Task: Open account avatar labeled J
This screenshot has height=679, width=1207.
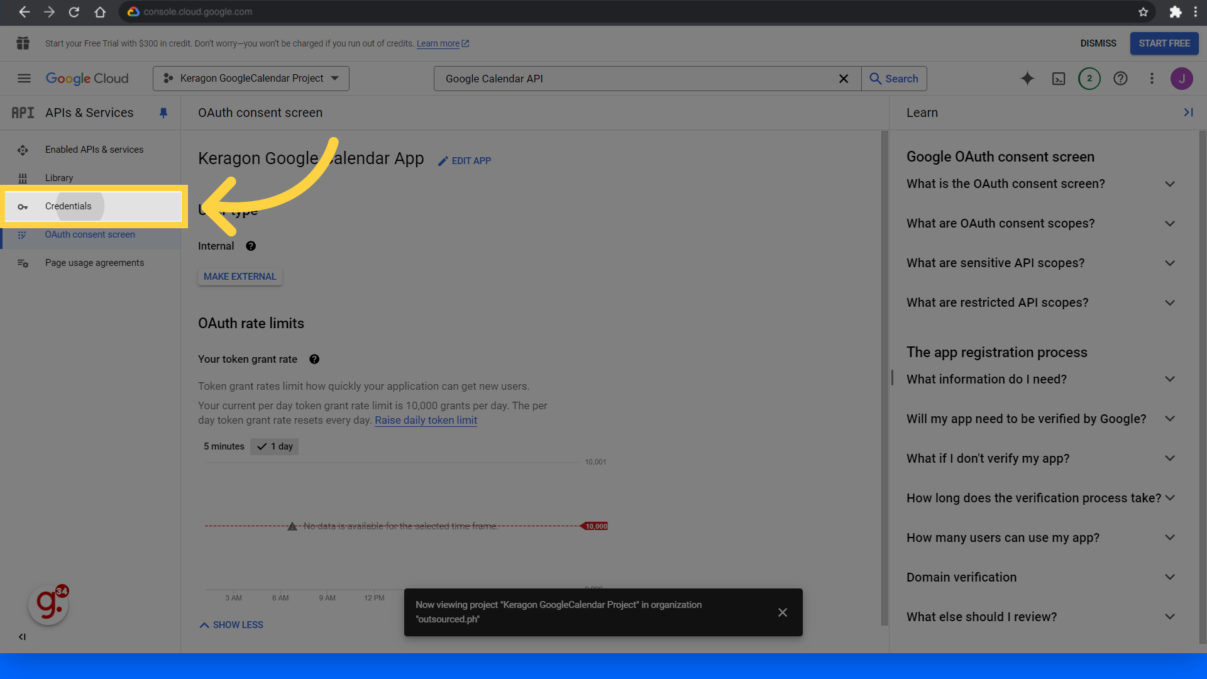Action: (x=1182, y=79)
